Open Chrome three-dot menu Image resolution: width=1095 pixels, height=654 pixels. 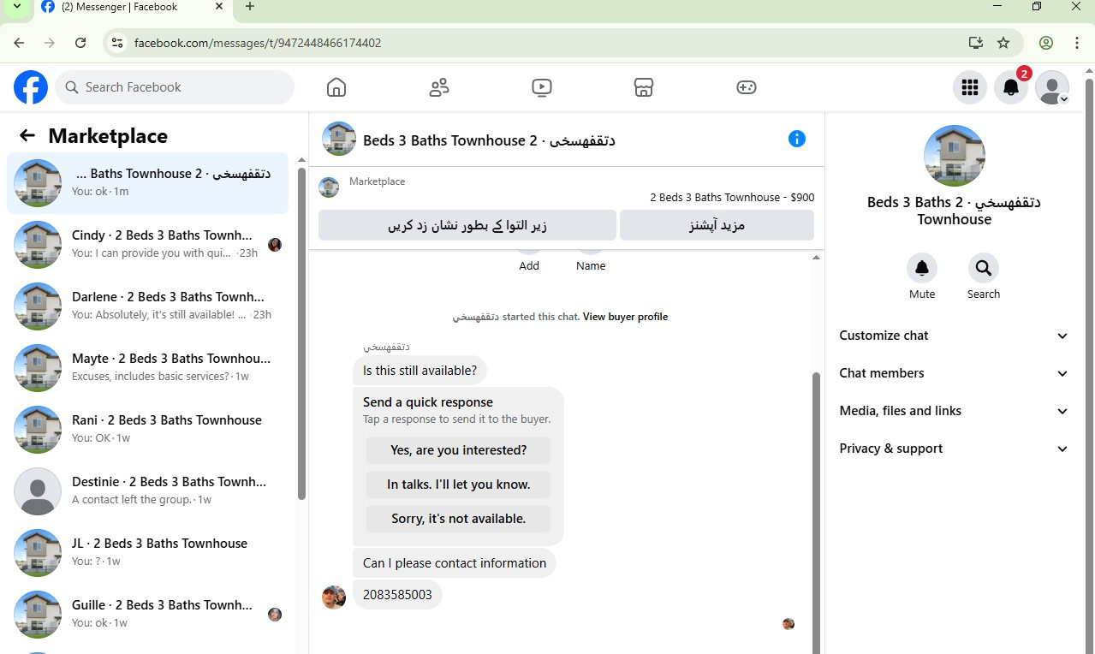pos(1077,43)
